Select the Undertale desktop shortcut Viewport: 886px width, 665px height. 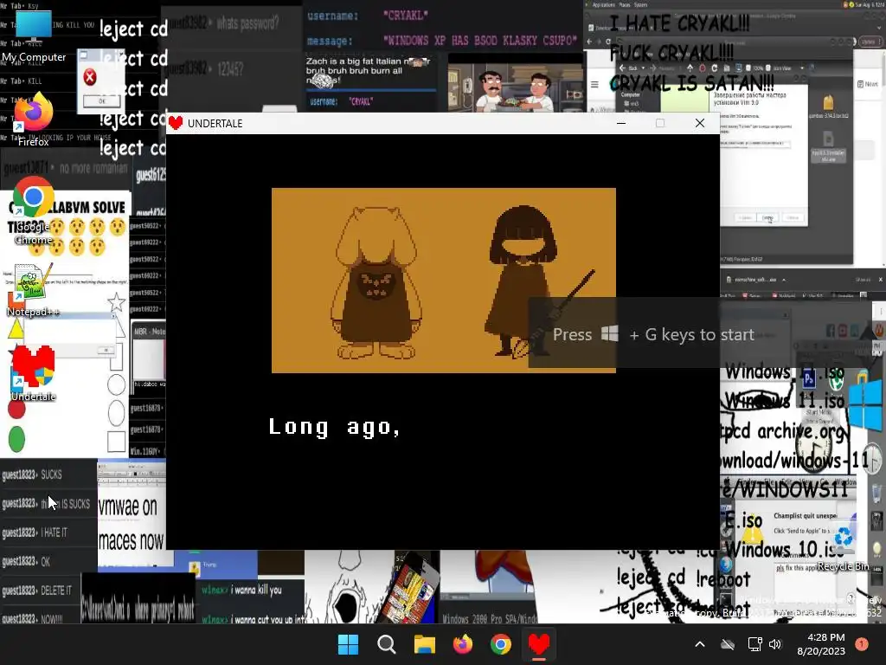33,374
